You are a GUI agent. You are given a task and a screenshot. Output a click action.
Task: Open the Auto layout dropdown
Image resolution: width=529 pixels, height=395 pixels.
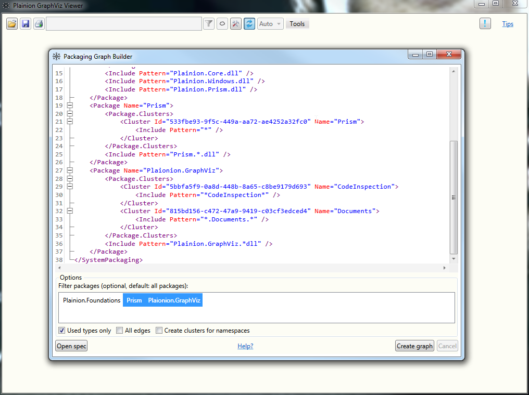[270, 24]
